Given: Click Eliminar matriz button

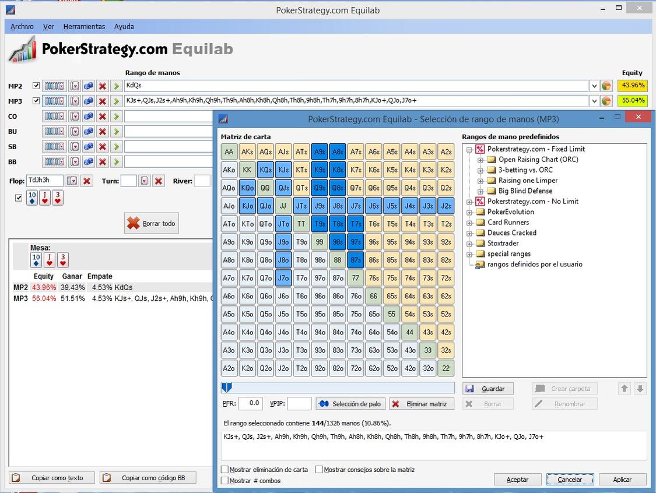Looking at the screenshot, I should click(422, 404).
